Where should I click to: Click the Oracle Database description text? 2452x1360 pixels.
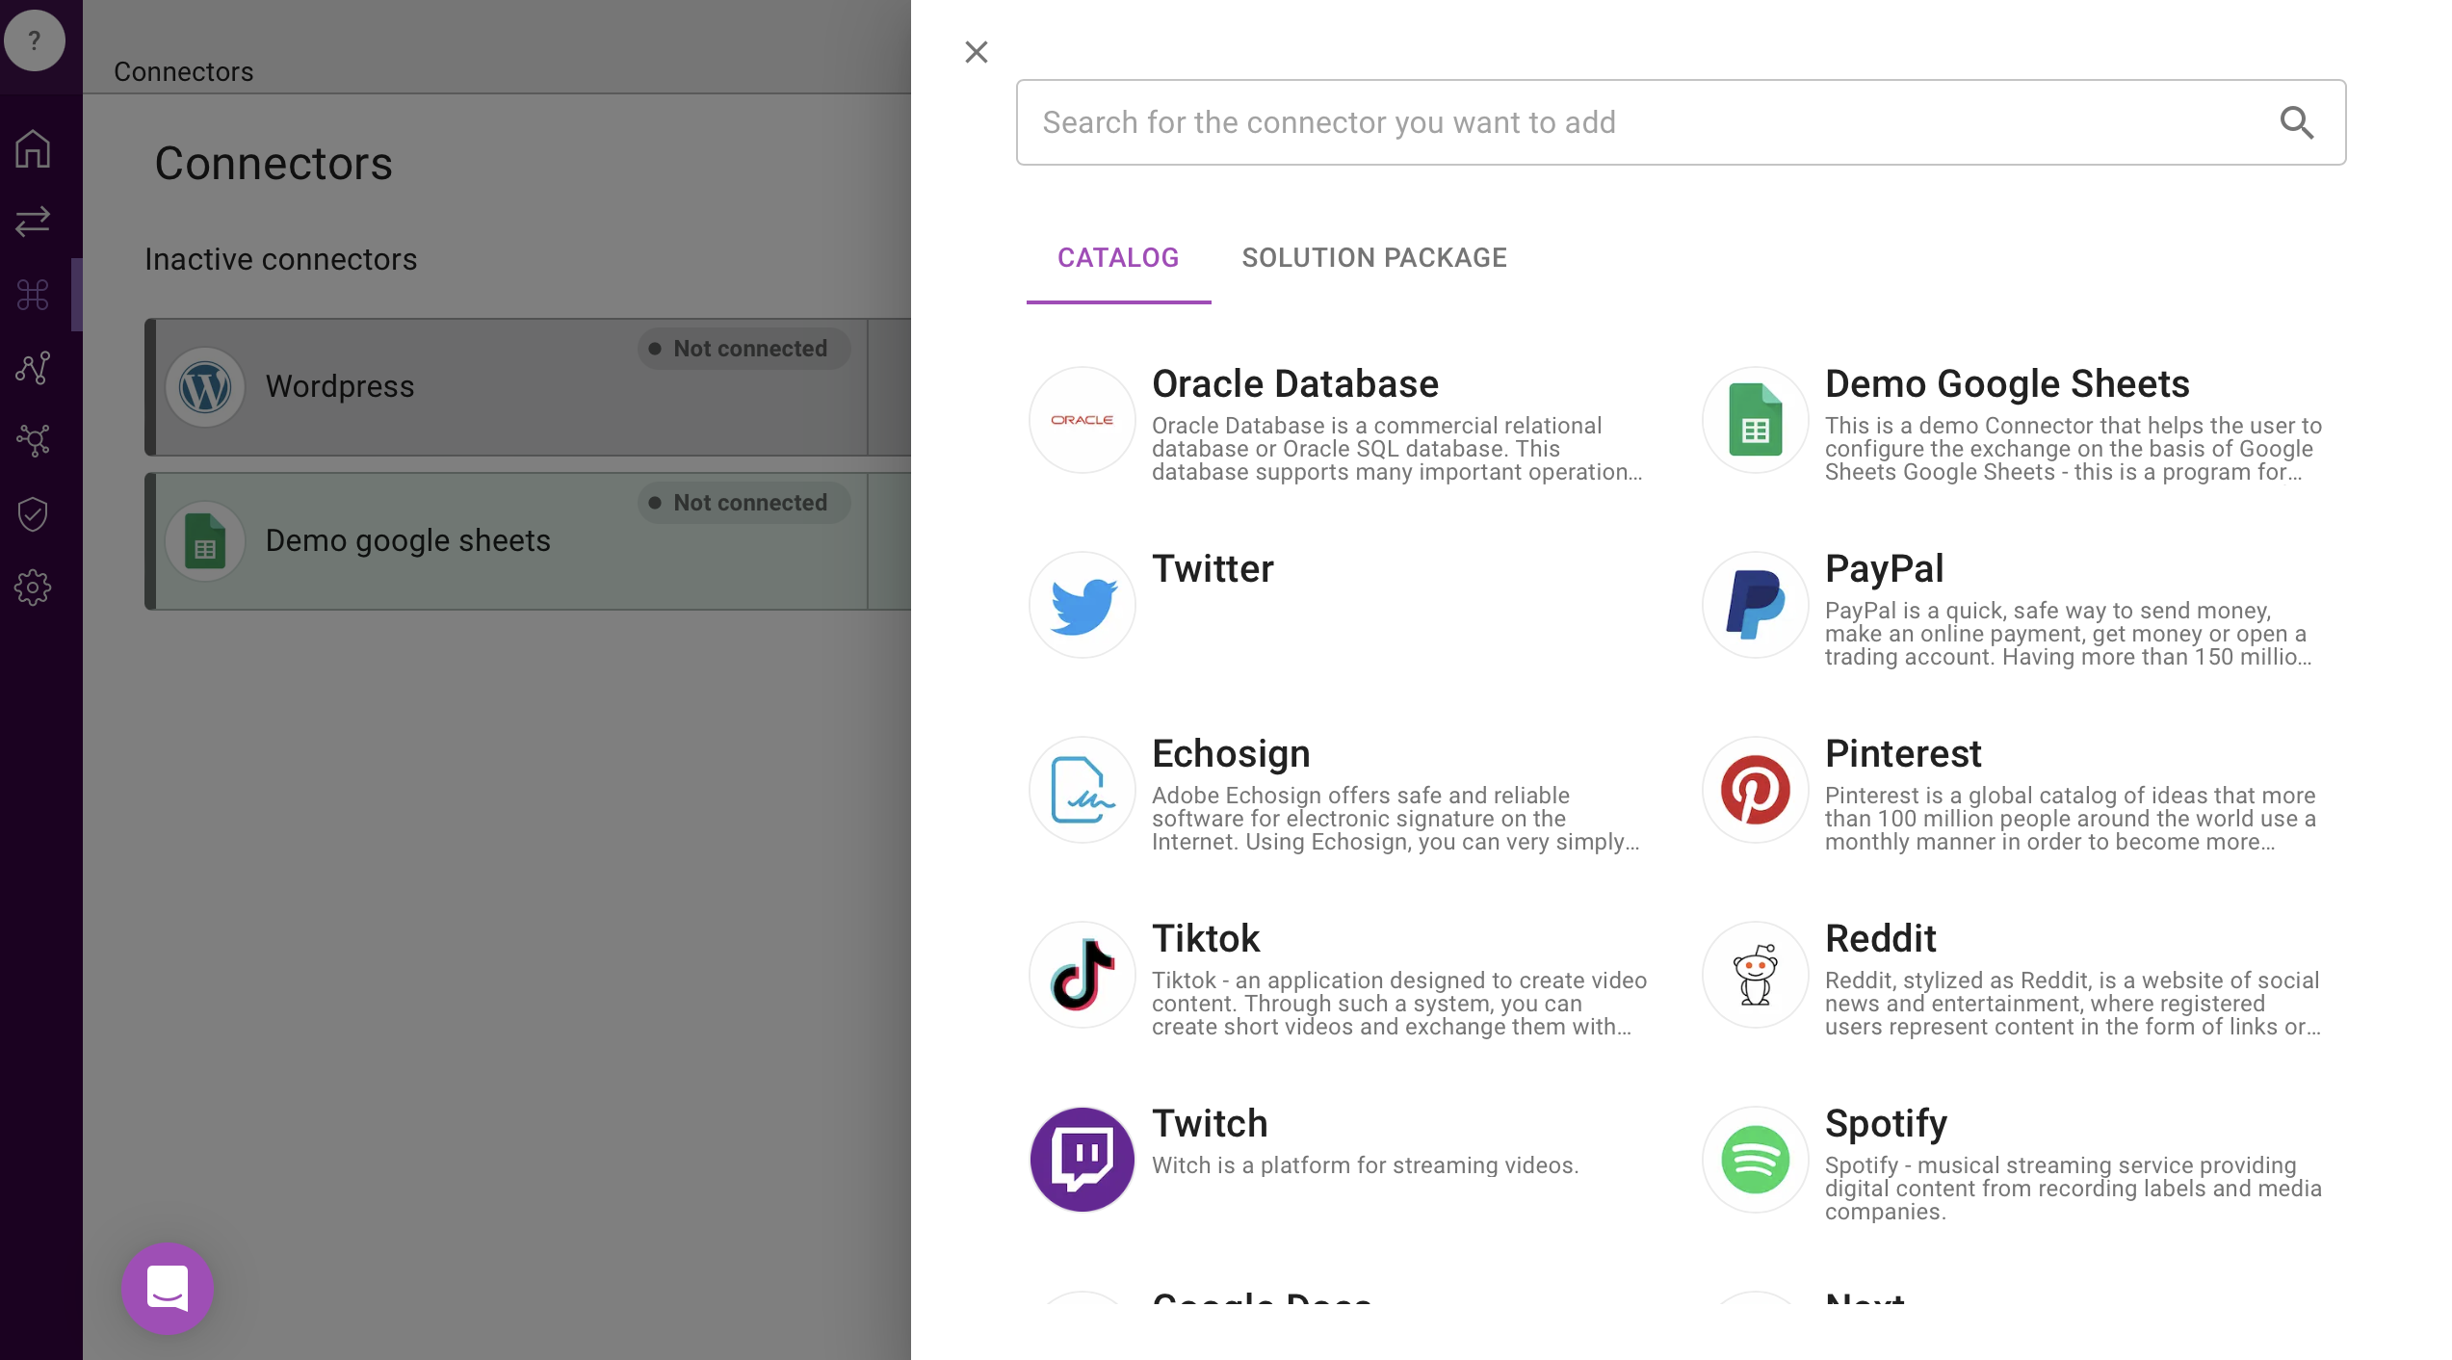coord(1397,449)
